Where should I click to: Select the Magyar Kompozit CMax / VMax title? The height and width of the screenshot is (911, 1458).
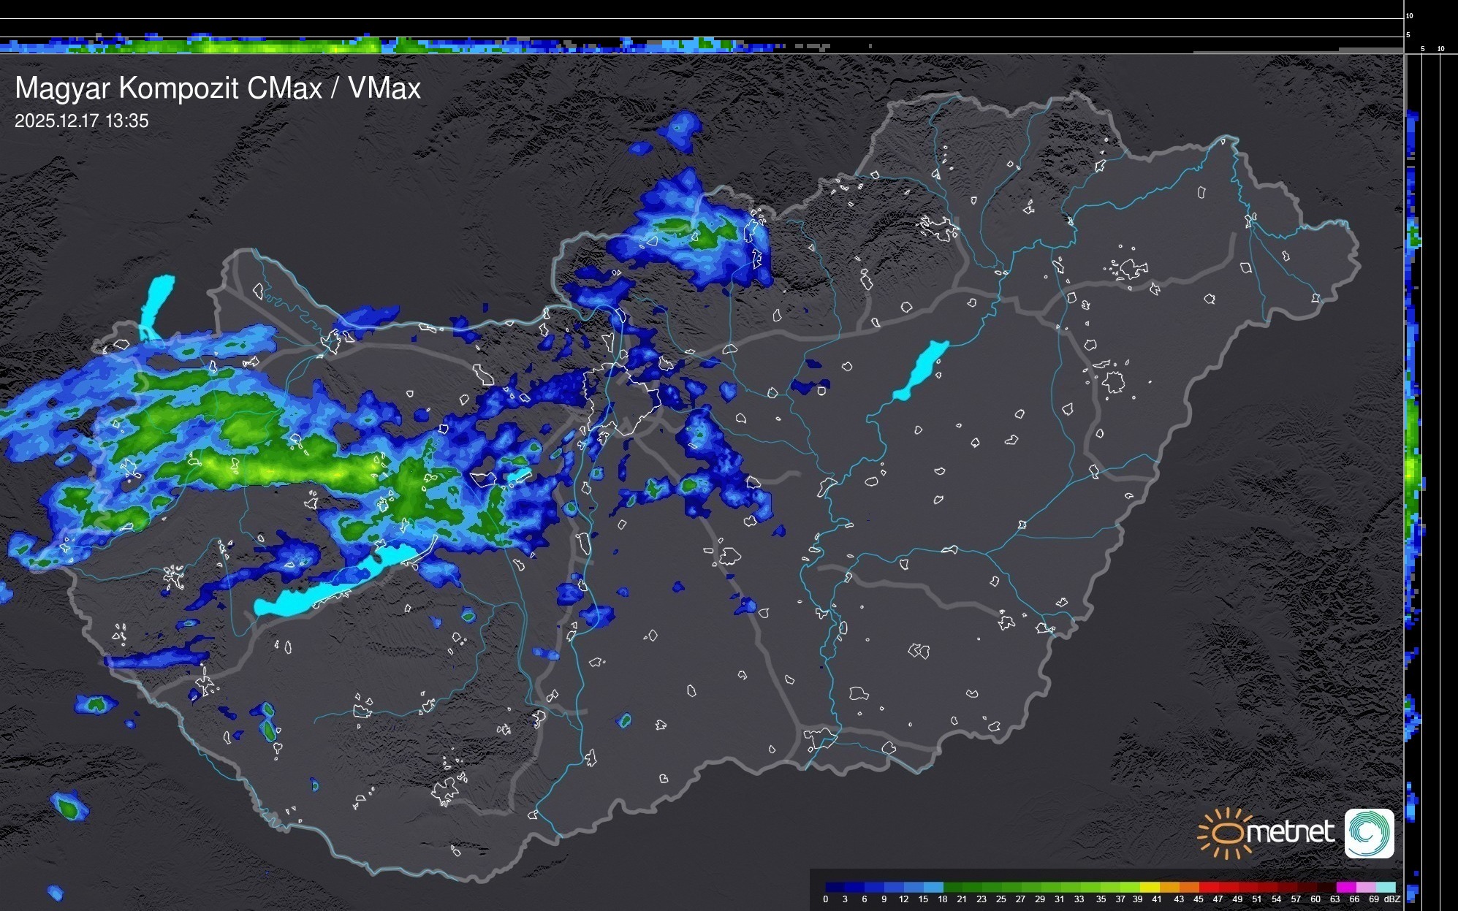point(218,88)
